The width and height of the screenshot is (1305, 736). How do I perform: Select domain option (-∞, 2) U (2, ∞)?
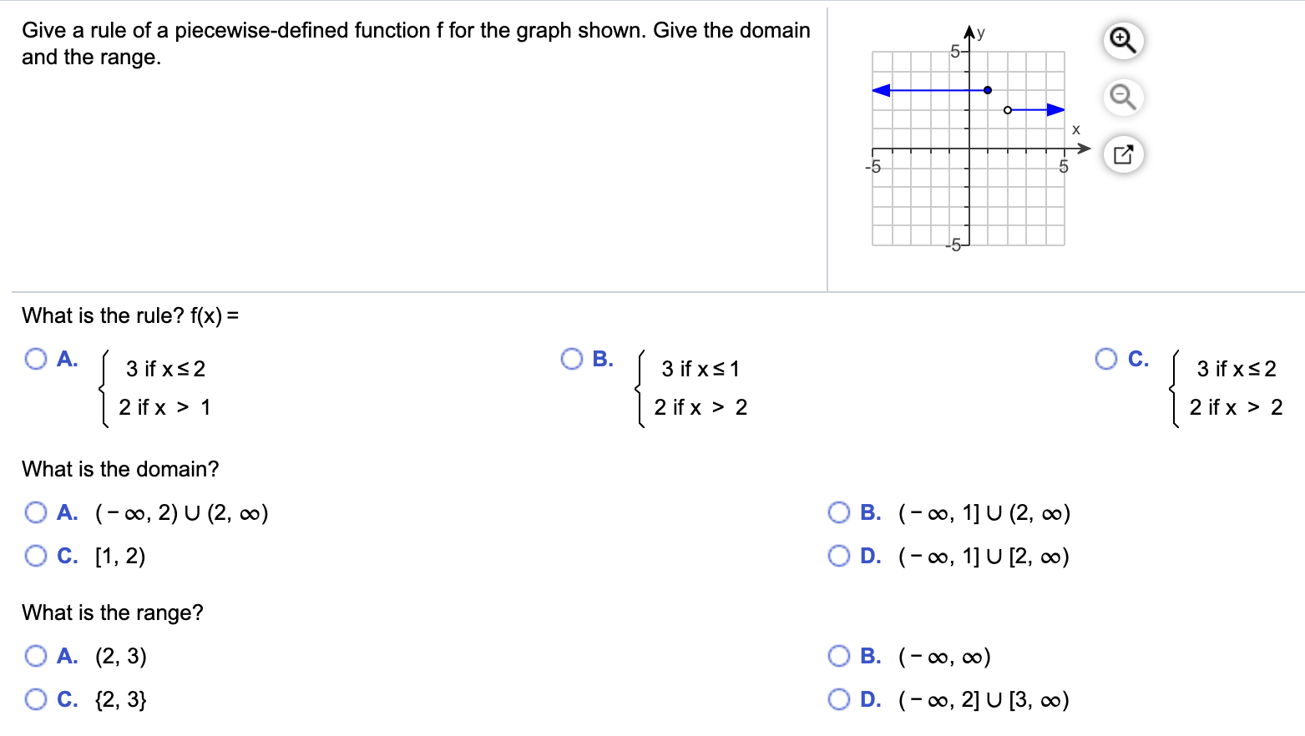point(35,512)
